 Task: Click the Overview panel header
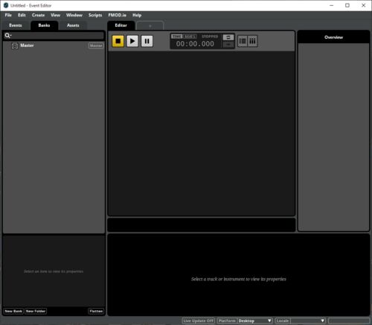(333, 37)
